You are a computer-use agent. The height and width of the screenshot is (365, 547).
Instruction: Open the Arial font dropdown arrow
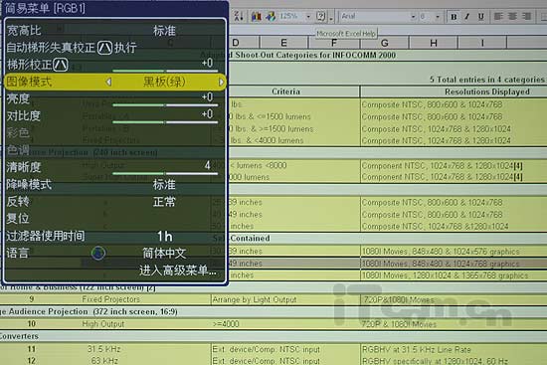[413, 16]
